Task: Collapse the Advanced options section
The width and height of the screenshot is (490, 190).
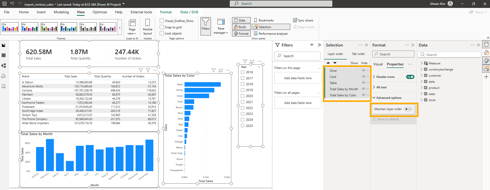Action: click(x=374, y=98)
